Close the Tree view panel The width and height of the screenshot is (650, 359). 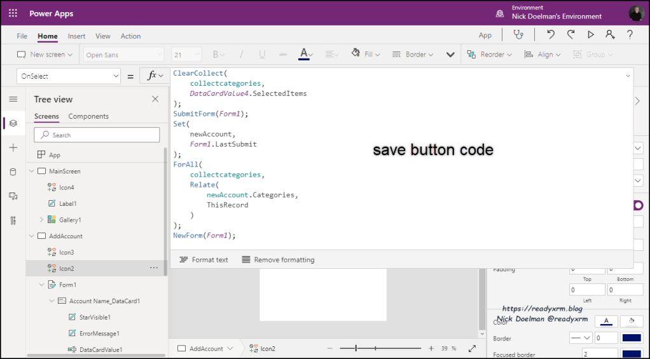coord(155,99)
